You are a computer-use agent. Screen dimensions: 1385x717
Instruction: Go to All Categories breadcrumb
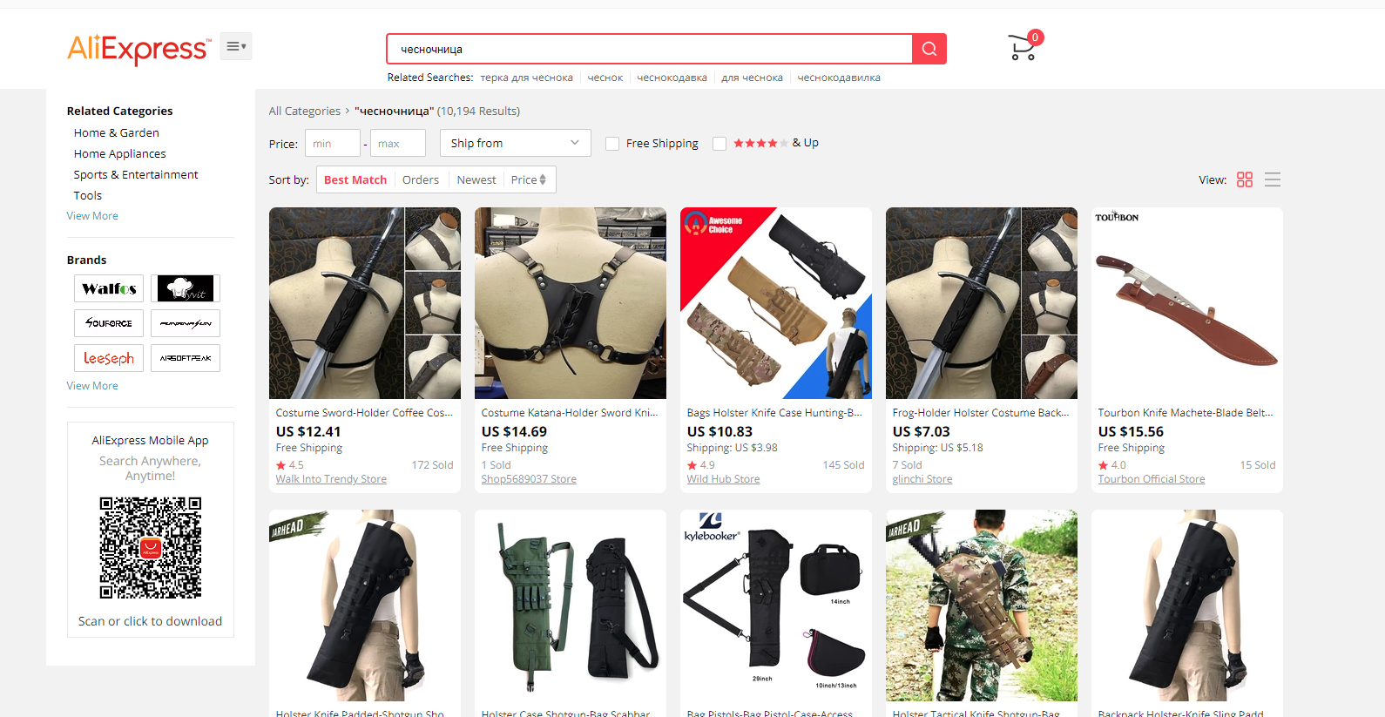(x=305, y=111)
